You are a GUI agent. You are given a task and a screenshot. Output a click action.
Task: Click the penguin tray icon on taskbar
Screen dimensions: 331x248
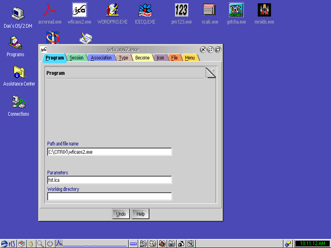click(181, 244)
